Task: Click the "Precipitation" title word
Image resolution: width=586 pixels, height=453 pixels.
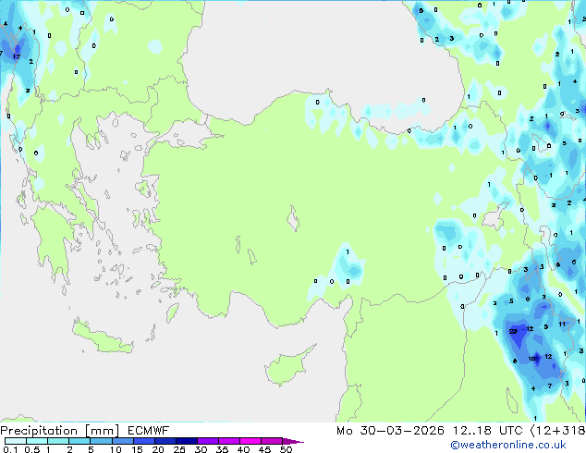Action: tap(39, 431)
